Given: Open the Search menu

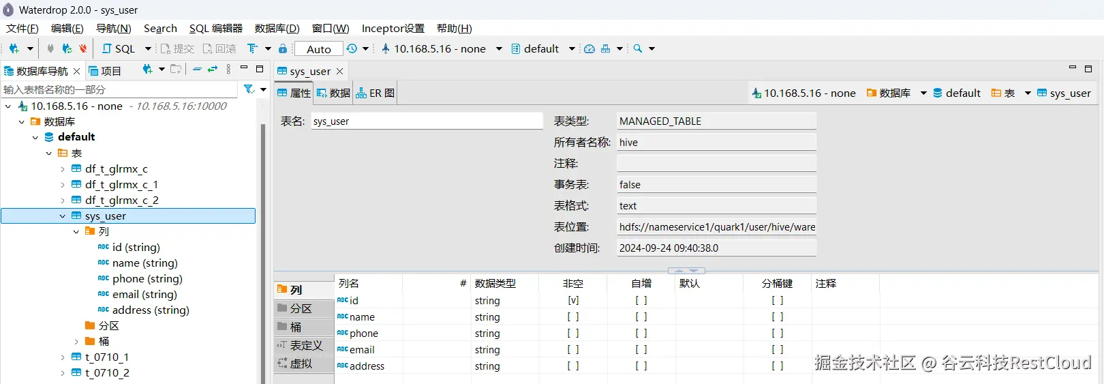Looking at the screenshot, I should coord(160,28).
